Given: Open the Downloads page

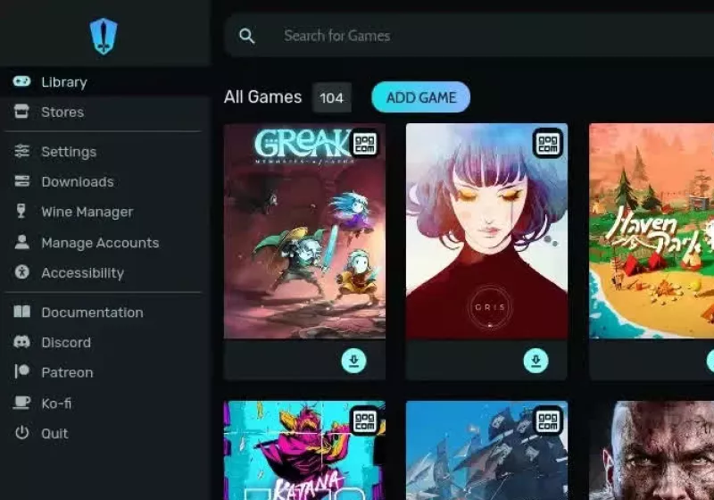Looking at the screenshot, I should point(77,182).
